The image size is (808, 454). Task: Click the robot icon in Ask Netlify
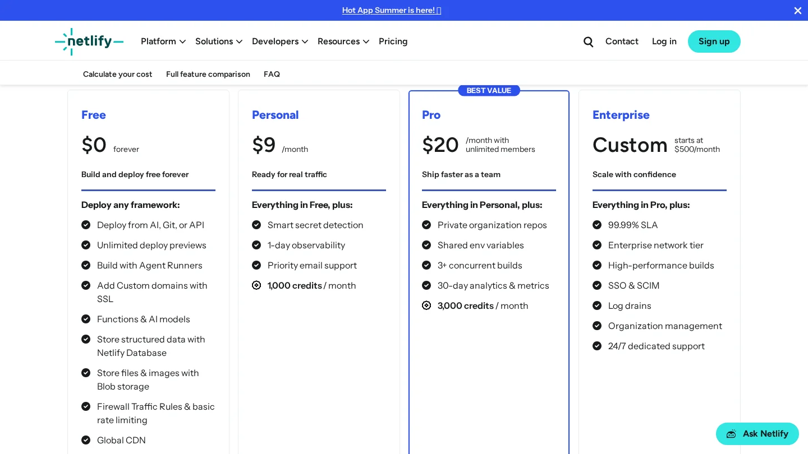point(731,434)
